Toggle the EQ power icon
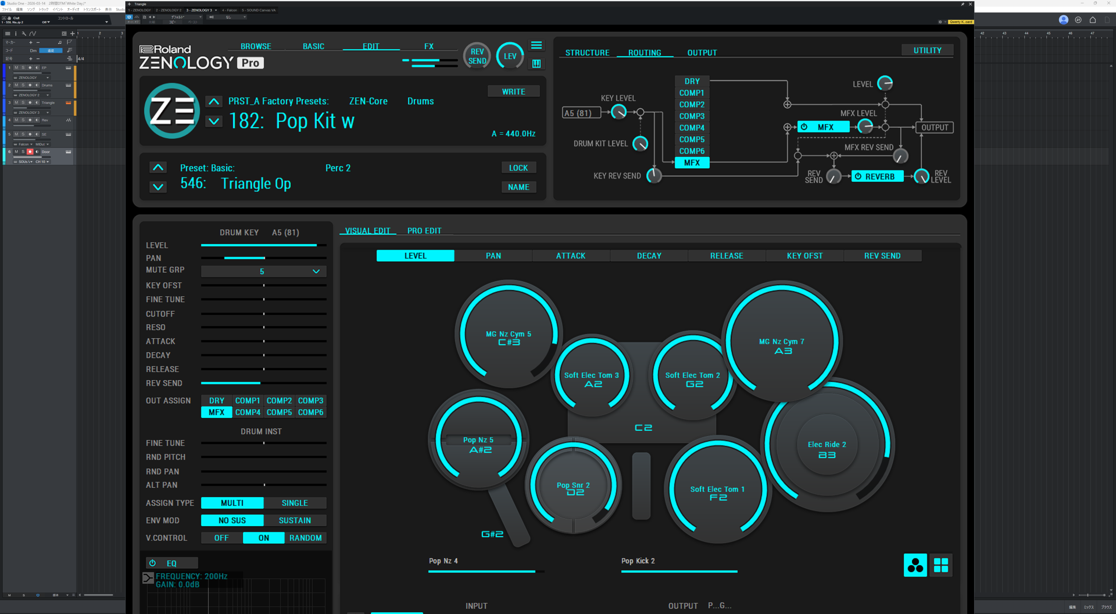The image size is (1116, 614). tap(152, 563)
